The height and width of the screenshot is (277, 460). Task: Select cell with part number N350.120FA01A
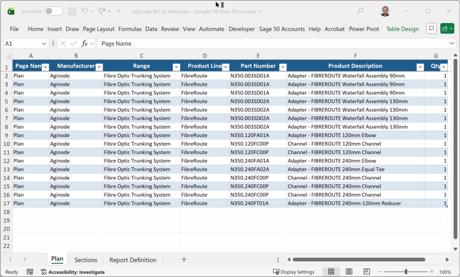tap(258, 136)
